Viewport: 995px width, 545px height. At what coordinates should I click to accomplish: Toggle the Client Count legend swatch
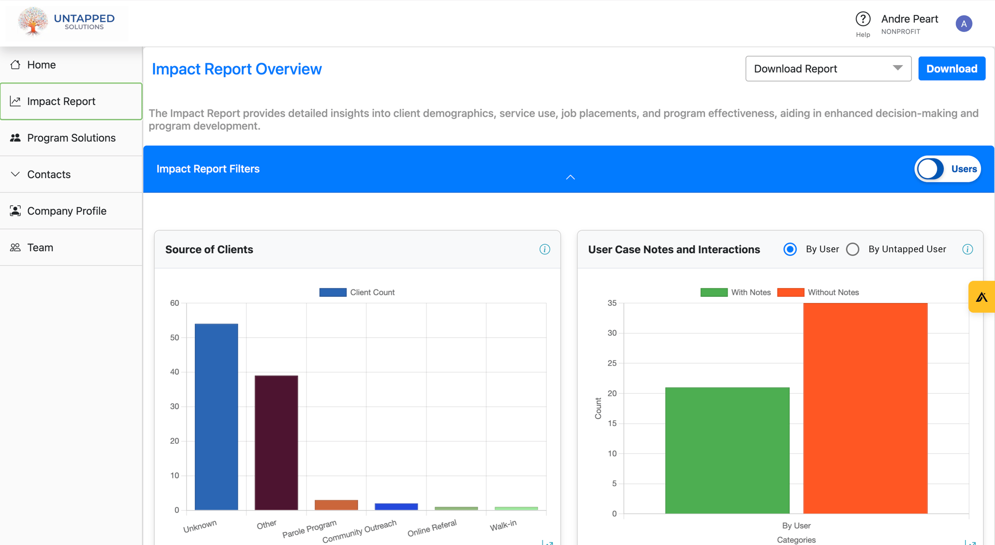[x=333, y=292]
